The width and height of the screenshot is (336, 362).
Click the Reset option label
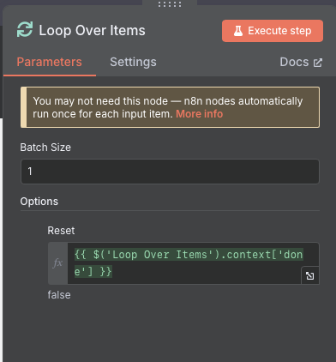pyautogui.click(x=61, y=231)
